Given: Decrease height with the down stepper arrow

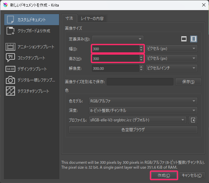Looking at the screenshot, I should (x=141, y=60).
